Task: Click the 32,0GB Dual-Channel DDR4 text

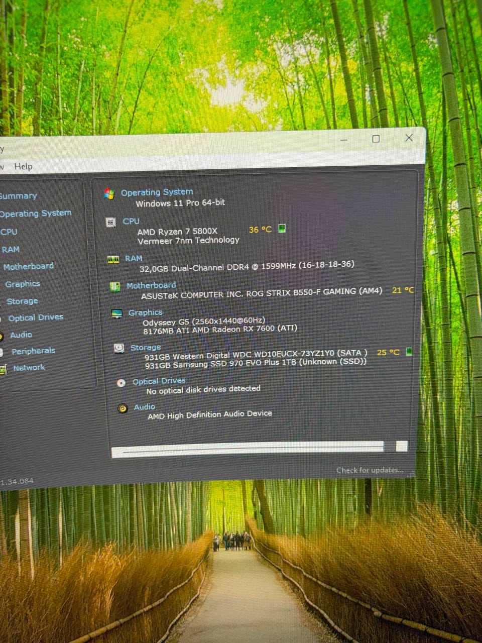Action: click(247, 266)
